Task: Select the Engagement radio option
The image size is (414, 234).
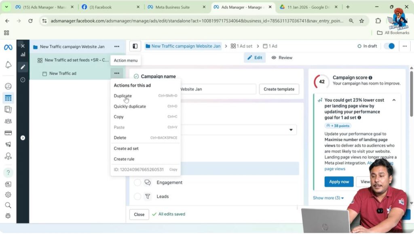Action: 137,182
